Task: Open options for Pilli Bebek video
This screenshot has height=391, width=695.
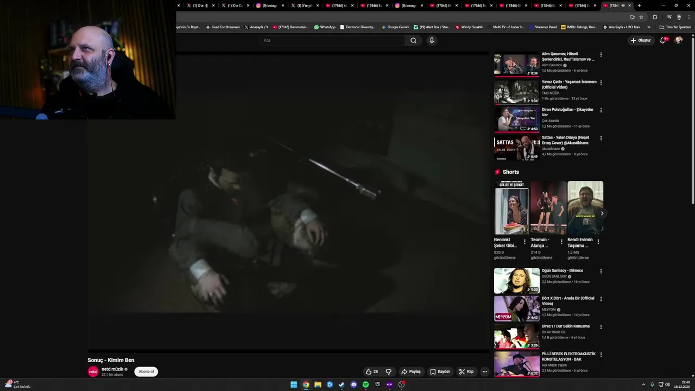Action: pos(601,355)
